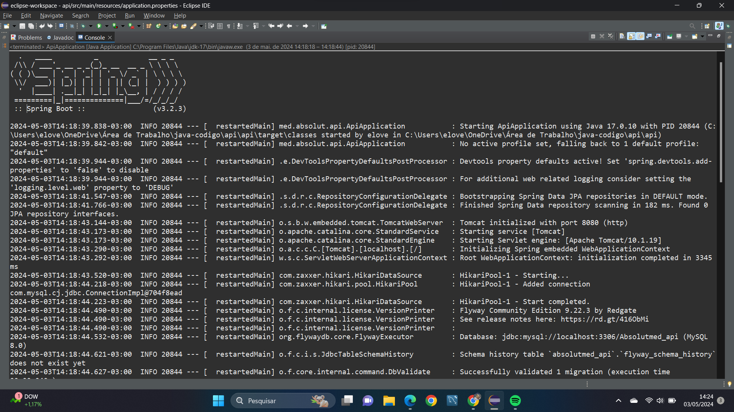Expand the Coverage dropdown arrow
Screen dimensions: 734x412
pyautogui.click(x=123, y=26)
